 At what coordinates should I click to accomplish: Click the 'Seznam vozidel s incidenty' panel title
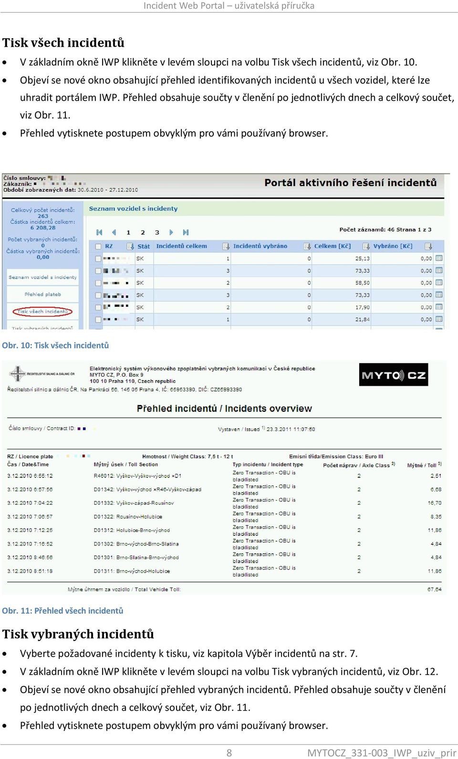[133, 208]
